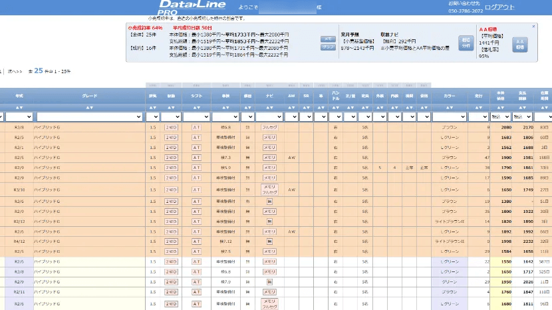552x310 pixels.
Task: Click the ログアウト logout link
Action: (499, 7)
